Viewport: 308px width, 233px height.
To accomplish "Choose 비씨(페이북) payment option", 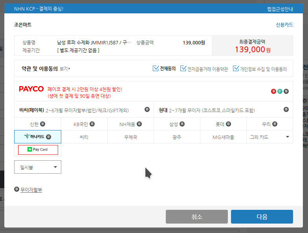I will [x=84, y=109].
